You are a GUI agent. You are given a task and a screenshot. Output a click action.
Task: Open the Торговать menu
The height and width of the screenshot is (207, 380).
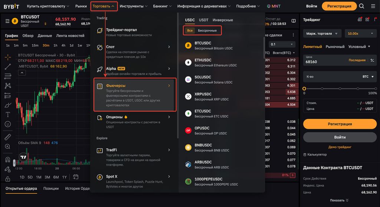click(104, 6)
